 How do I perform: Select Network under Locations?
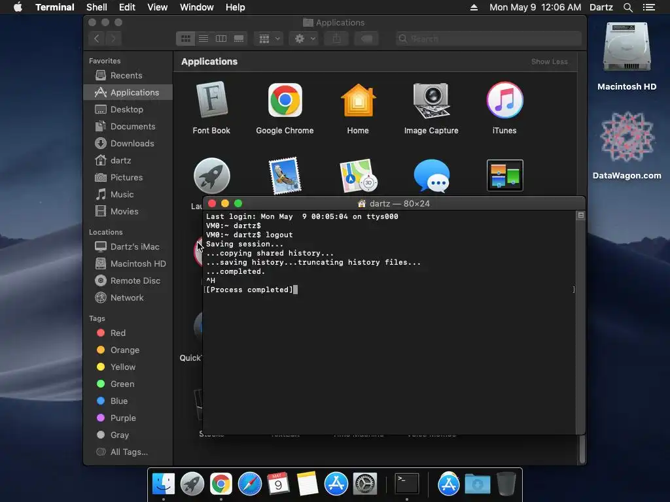[x=128, y=297]
